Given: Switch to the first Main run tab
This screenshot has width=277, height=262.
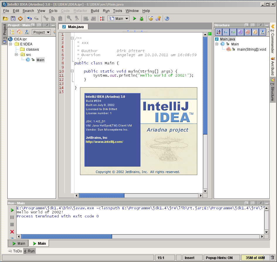Looking at the screenshot, I should [18, 244].
